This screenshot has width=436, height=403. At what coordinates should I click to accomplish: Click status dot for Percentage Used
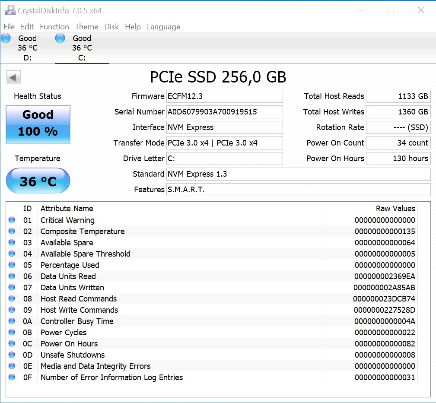(x=12, y=265)
